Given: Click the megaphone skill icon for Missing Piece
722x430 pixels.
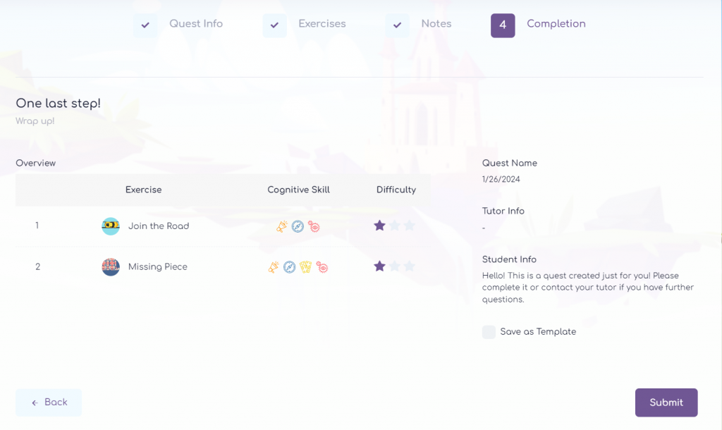Looking at the screenshot, I should 274,267.
